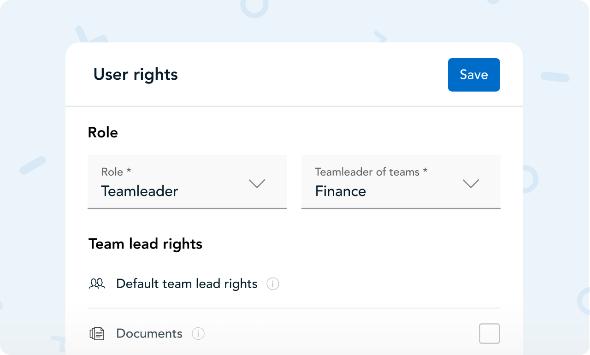Image resolution: width=590 pixels, height=355 pixels.
Task: Enable the Documents checkbox
Action: (x=490, y=333)
